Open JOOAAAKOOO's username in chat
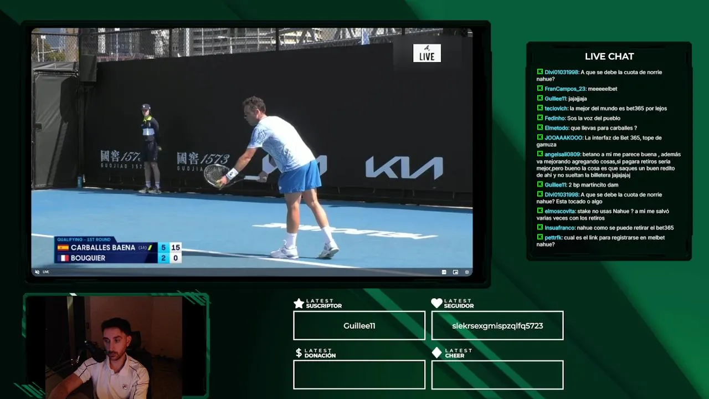Image resolution: width=709 pixels, height=399 pixels. click(563, 137)
